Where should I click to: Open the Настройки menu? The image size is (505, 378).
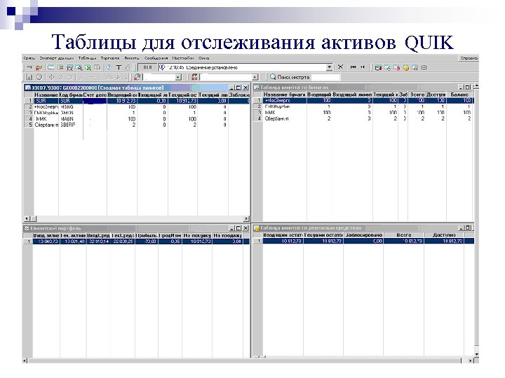tap(183, 58)
